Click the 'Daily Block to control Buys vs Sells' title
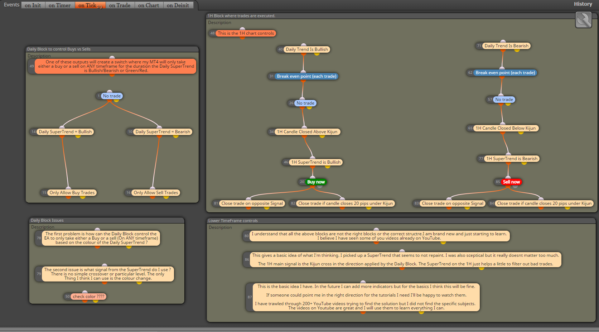The height and width of the screenshot is (332, 599). coord(59,49)
